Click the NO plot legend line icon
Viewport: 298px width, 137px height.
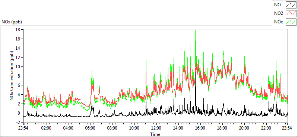point(291,5)
